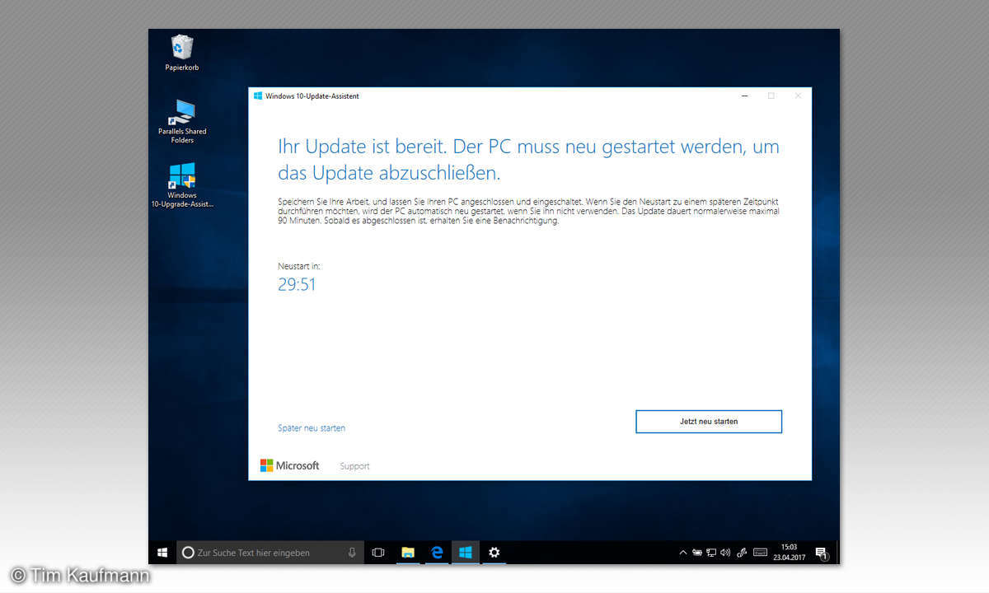This screenshot has width=989, height=593.
Task: Click the battery power tray icon
Action: pos(697,553)
